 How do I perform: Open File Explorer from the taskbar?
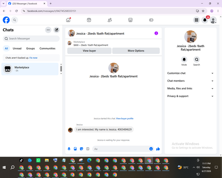coord(47,160)
